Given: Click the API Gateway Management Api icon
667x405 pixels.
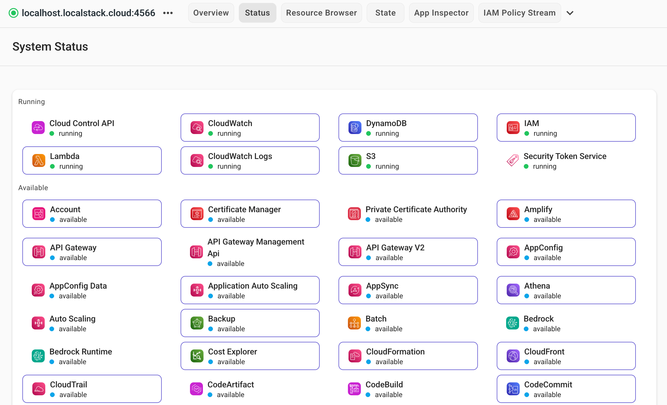Looking at the screenshot, I should (x=196, y=252).
